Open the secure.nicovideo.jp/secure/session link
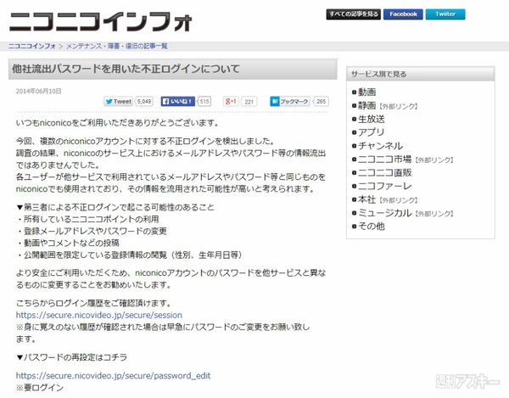 (x=99, y=315)
